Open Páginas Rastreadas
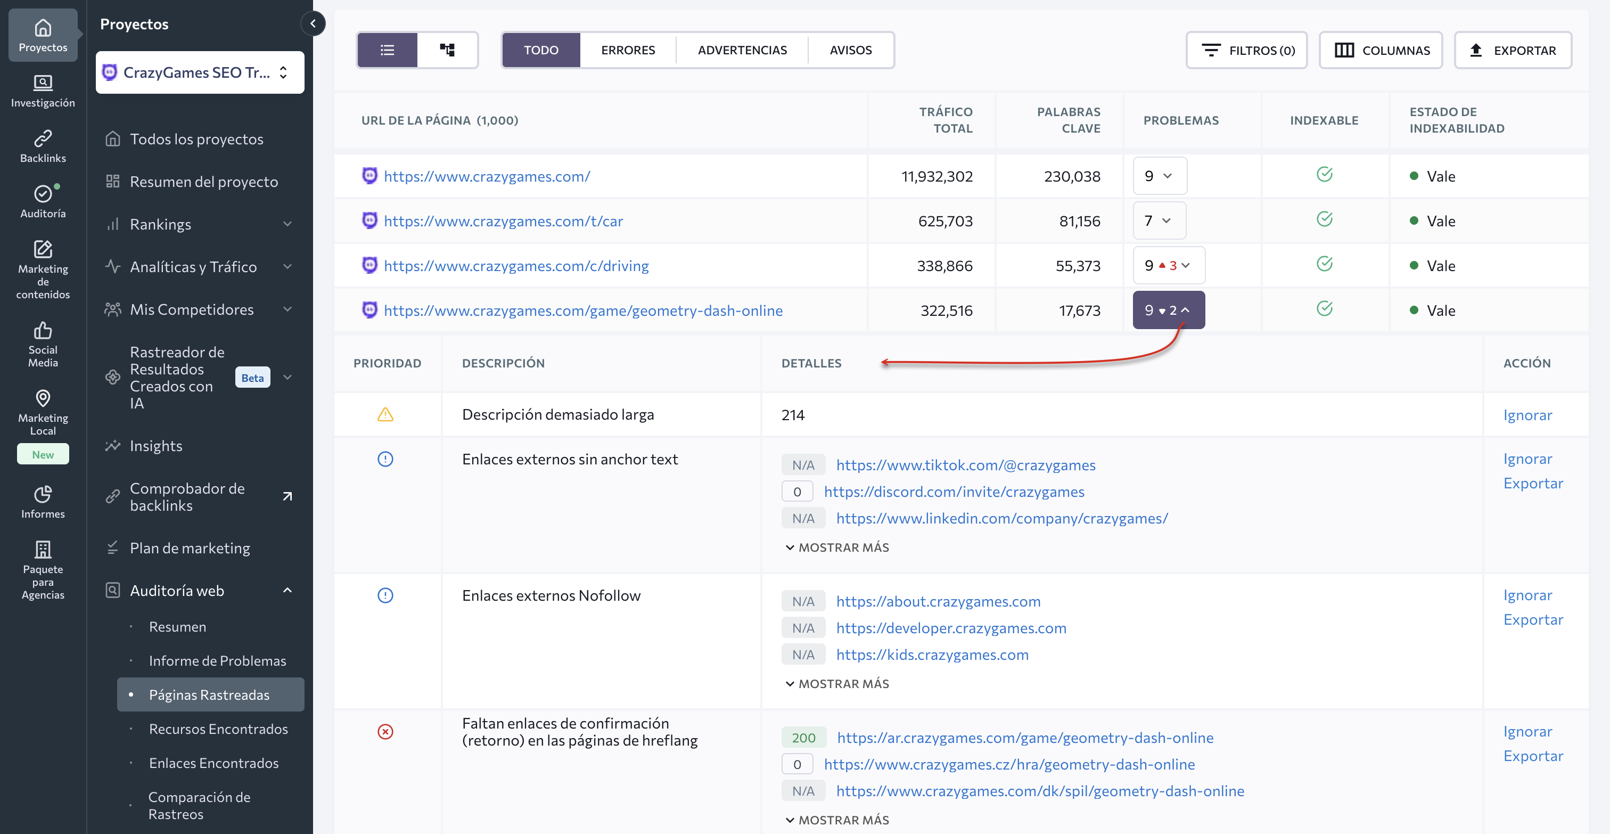The image size is (1610, 834). (211, 694)
